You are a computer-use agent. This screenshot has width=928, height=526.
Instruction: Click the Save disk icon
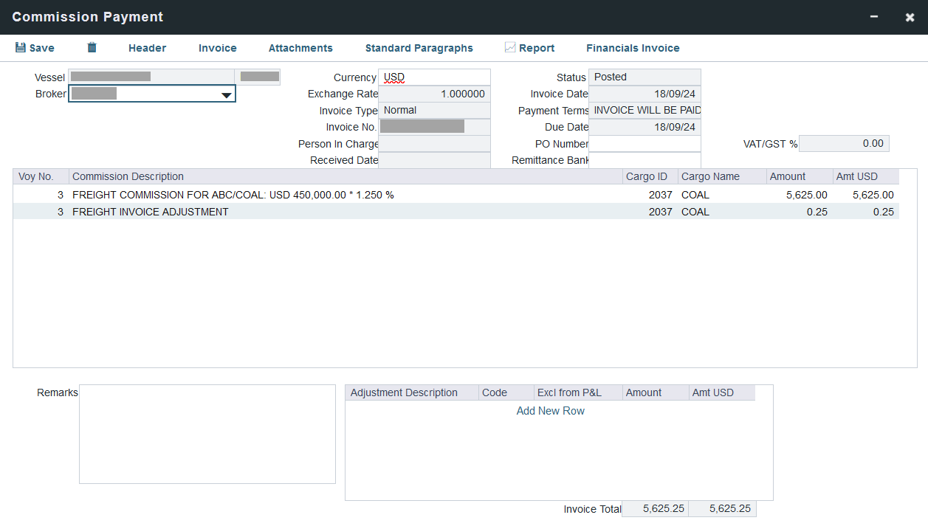pos(21,48)
